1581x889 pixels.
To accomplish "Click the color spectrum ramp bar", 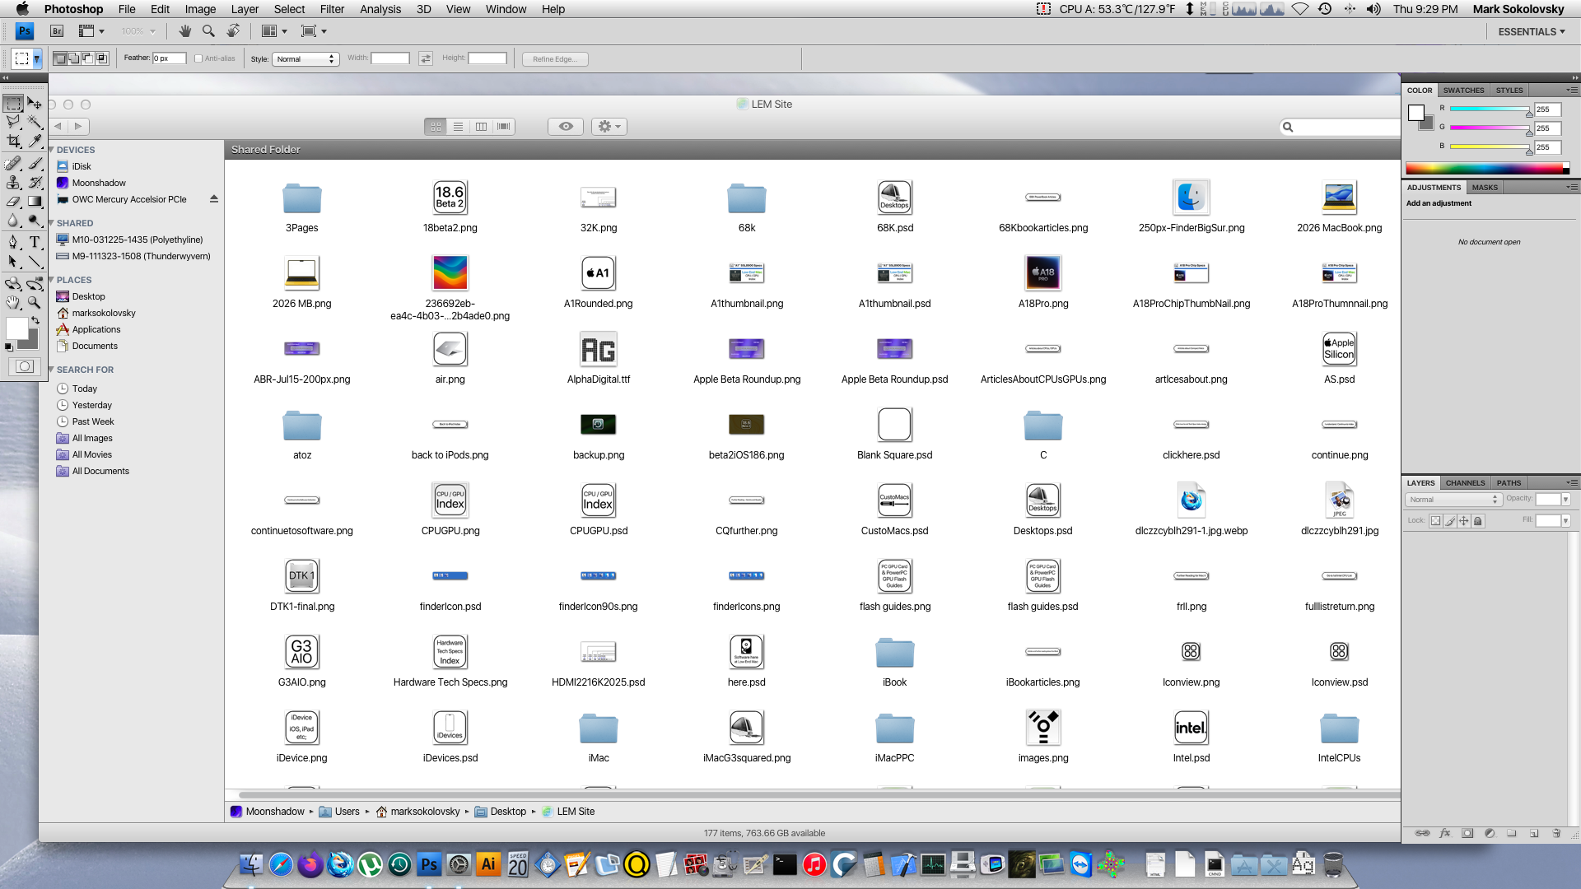I will point(1484,169).
